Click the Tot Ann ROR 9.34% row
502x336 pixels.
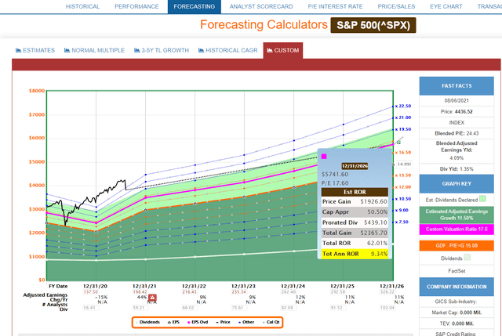coord(355,254)
